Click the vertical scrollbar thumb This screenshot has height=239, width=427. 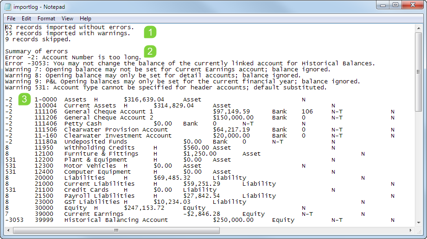click(419, 72)
